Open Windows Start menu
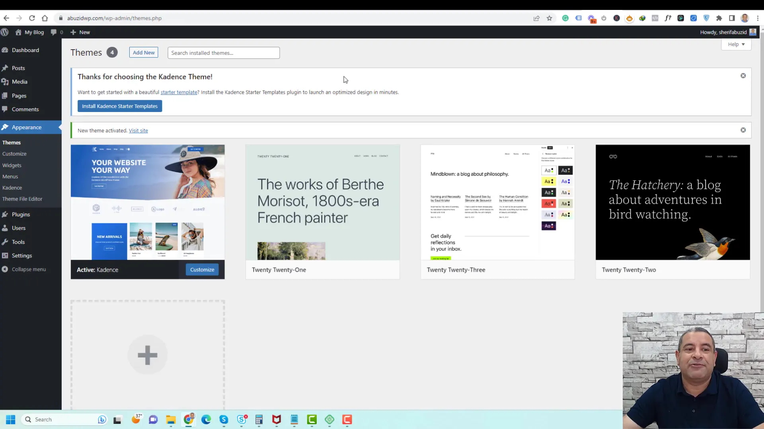This screenshot has width=764, height=429. (x=11, y=419)
